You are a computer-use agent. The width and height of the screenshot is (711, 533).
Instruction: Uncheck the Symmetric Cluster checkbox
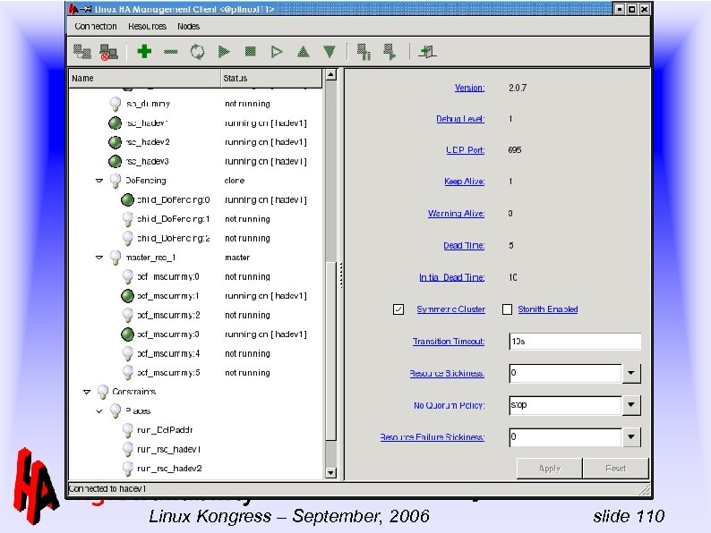[398, 309]
